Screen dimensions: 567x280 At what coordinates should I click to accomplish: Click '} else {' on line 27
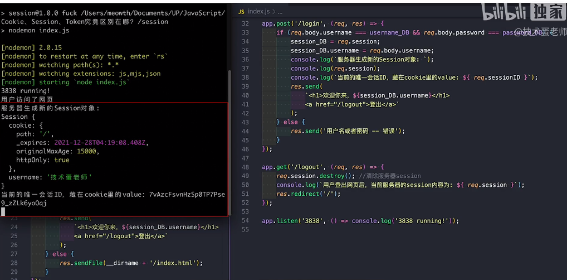point(60,254)
